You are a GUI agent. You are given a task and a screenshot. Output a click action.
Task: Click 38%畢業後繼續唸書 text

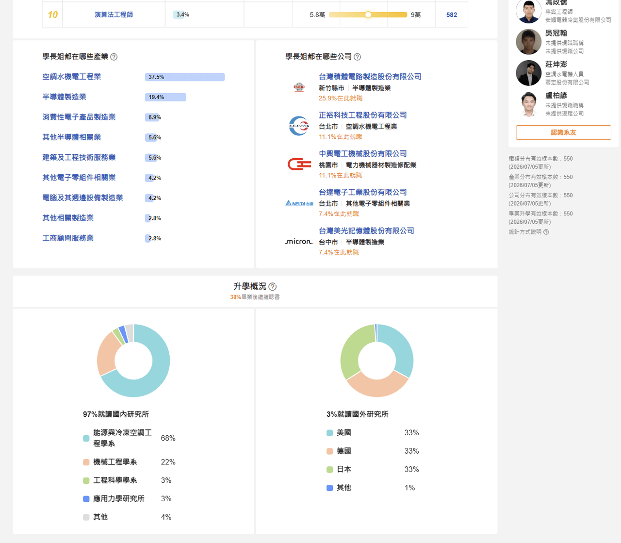point(255,297)
